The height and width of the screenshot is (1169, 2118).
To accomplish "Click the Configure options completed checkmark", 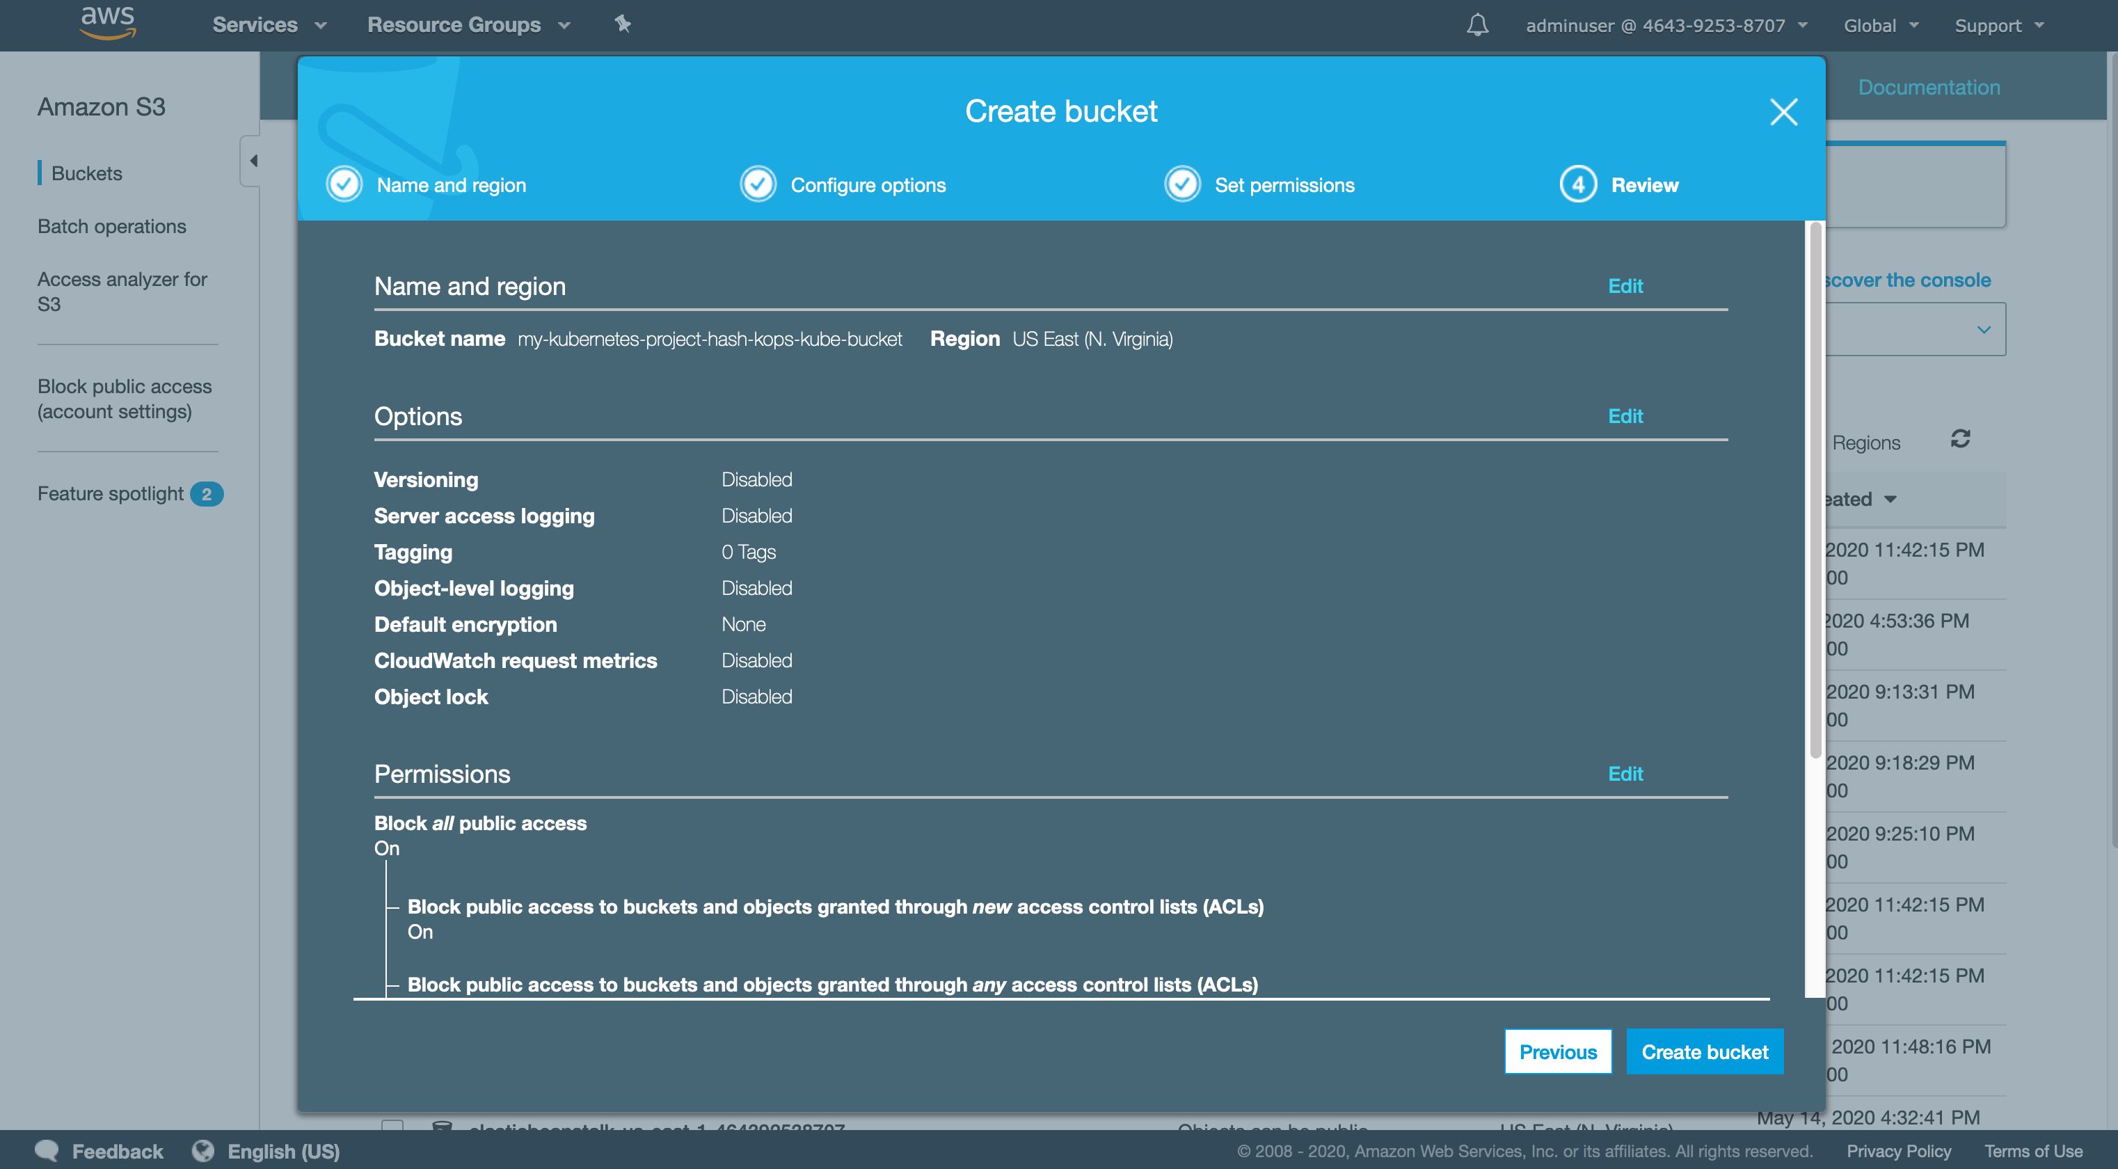I will pos(757,183).
